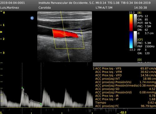This screenshot has width=156, height=114.
Task: Select the ACC Prox Izq - VFS measurement
Action: pyautogui.click(x=124, y=69)
